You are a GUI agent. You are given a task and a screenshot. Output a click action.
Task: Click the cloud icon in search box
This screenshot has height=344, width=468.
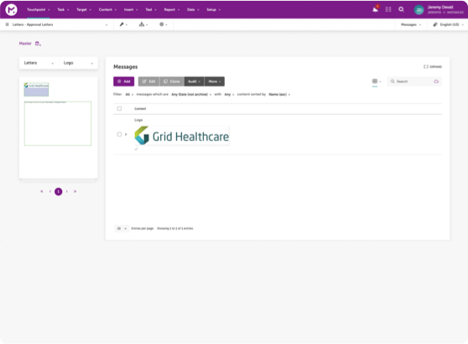coord(436,81)
